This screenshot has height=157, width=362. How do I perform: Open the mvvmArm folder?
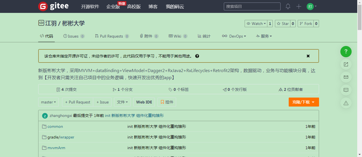point(56,148)
